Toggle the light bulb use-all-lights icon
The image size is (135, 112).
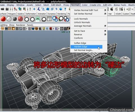click(x=44, y=29)
